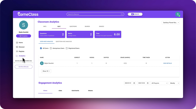Click Skyler Scarlett name in the table
The height and width of the screenshot is (109, 196).
pyautogui.click(x=49, y=63)
